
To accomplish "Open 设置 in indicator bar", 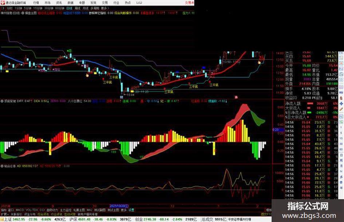I will tap(131, 210).
